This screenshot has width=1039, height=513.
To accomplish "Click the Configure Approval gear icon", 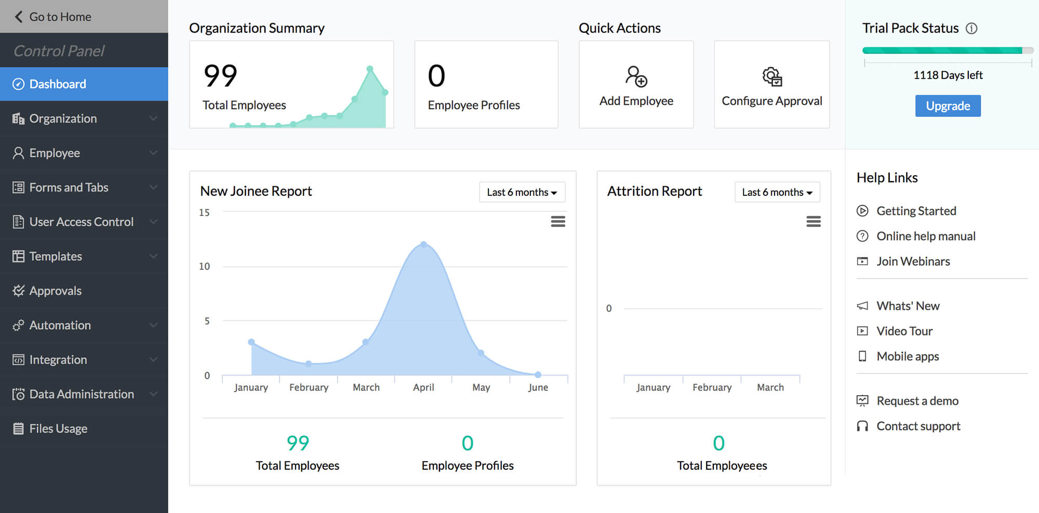I will 772,77.
